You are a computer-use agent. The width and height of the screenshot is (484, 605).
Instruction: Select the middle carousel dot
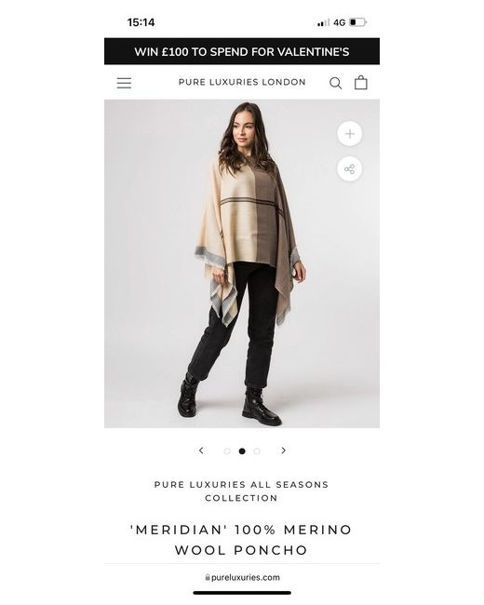pos(242,451)
